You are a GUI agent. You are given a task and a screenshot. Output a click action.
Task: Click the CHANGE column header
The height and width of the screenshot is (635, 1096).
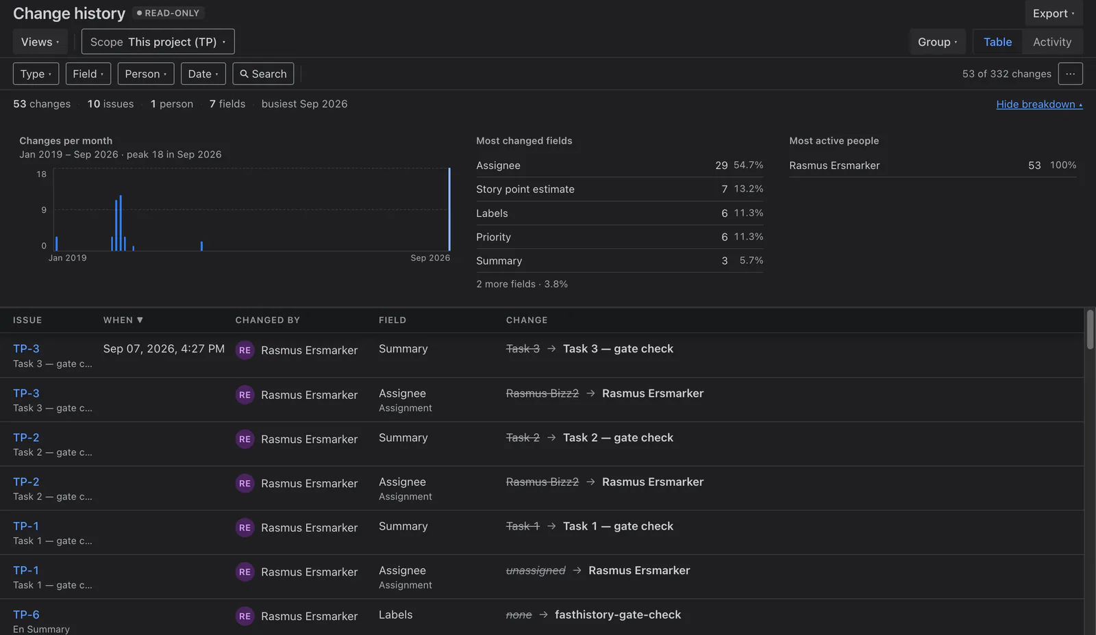527,320
